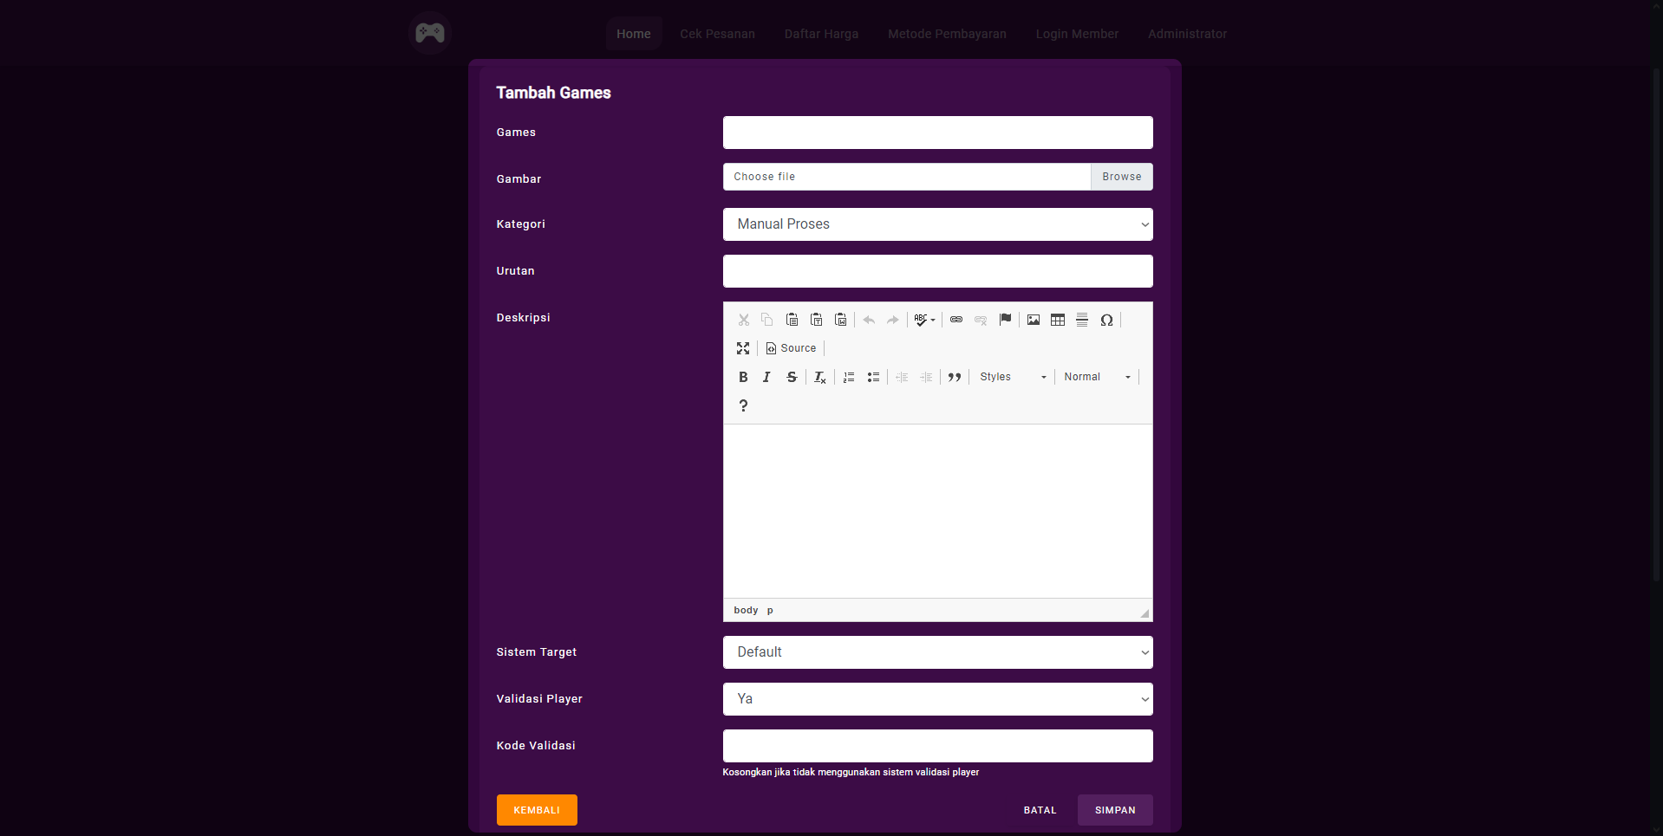Click the Copy icon in editor toolbar
The image size is (1663, 836).
click(x=767, y=320)
